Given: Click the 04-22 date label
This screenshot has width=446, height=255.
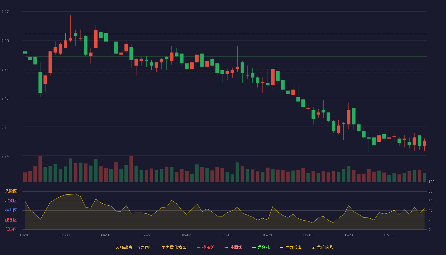Looking at the screenshot, I should (x=146, y=235).
